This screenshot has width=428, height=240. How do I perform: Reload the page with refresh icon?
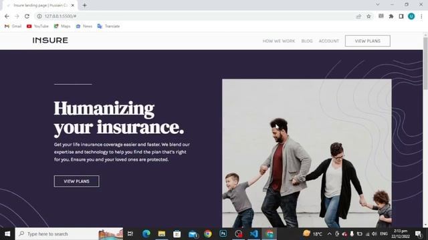point(27,16)
